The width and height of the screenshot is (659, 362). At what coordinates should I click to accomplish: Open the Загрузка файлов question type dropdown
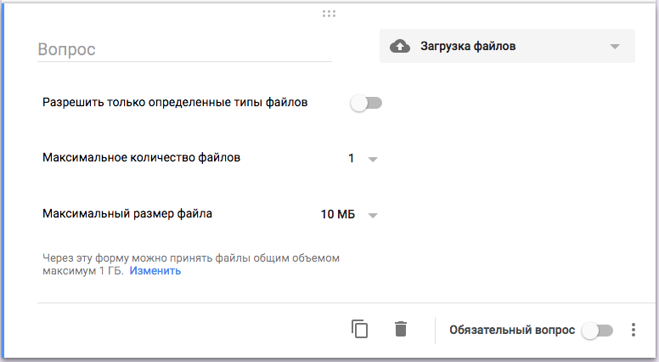point(507,46)
